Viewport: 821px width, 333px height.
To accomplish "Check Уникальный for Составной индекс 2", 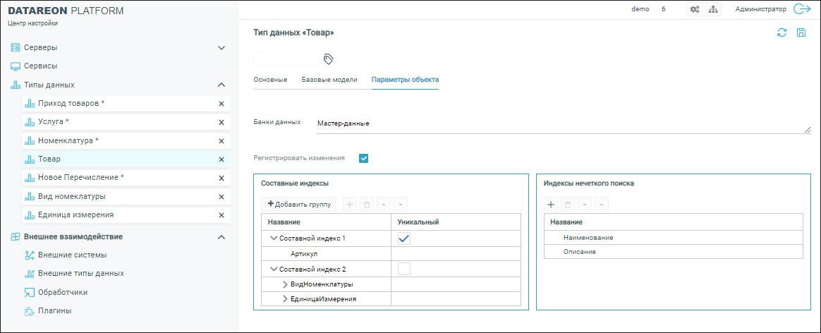I will [404, 269].
